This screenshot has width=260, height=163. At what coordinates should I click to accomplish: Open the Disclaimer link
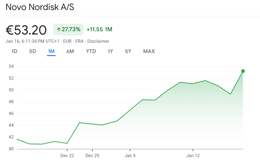(98, 41)
